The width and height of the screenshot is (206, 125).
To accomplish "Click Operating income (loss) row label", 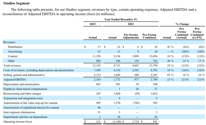I will [18, 121].
